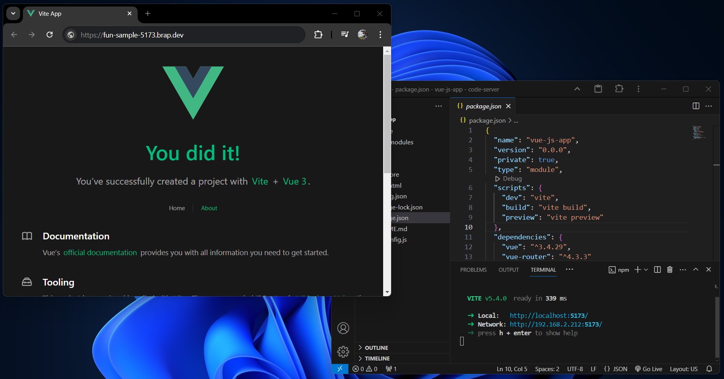The image size is (724, 379).
Task: Reload the Vite App page
Action: pos(49,35)
